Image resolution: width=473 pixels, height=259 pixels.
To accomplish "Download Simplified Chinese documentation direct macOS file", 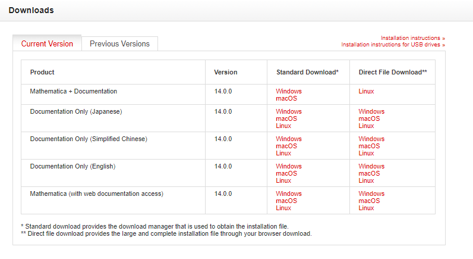I will [x=369, y=146].
